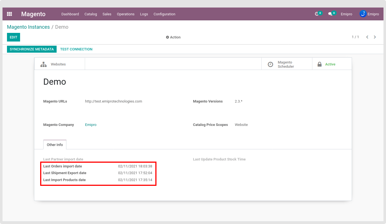The height and width of the screenshot is (224, 386).
Task: Go to next record arrow
Action: point(375,37)
